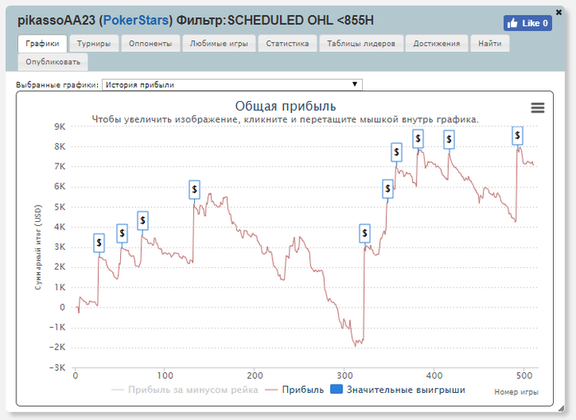Click the $ marker near game 320
This screenshot has height=420, width=576.
(x=365, y=233)
